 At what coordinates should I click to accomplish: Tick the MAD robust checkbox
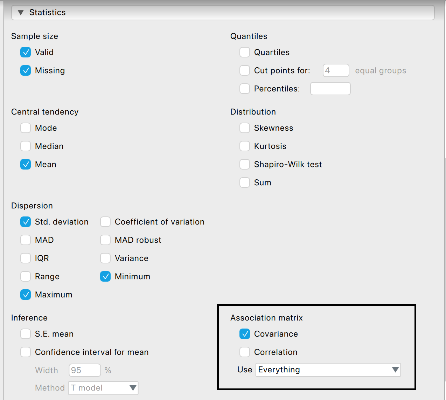(x=105, y=240)
